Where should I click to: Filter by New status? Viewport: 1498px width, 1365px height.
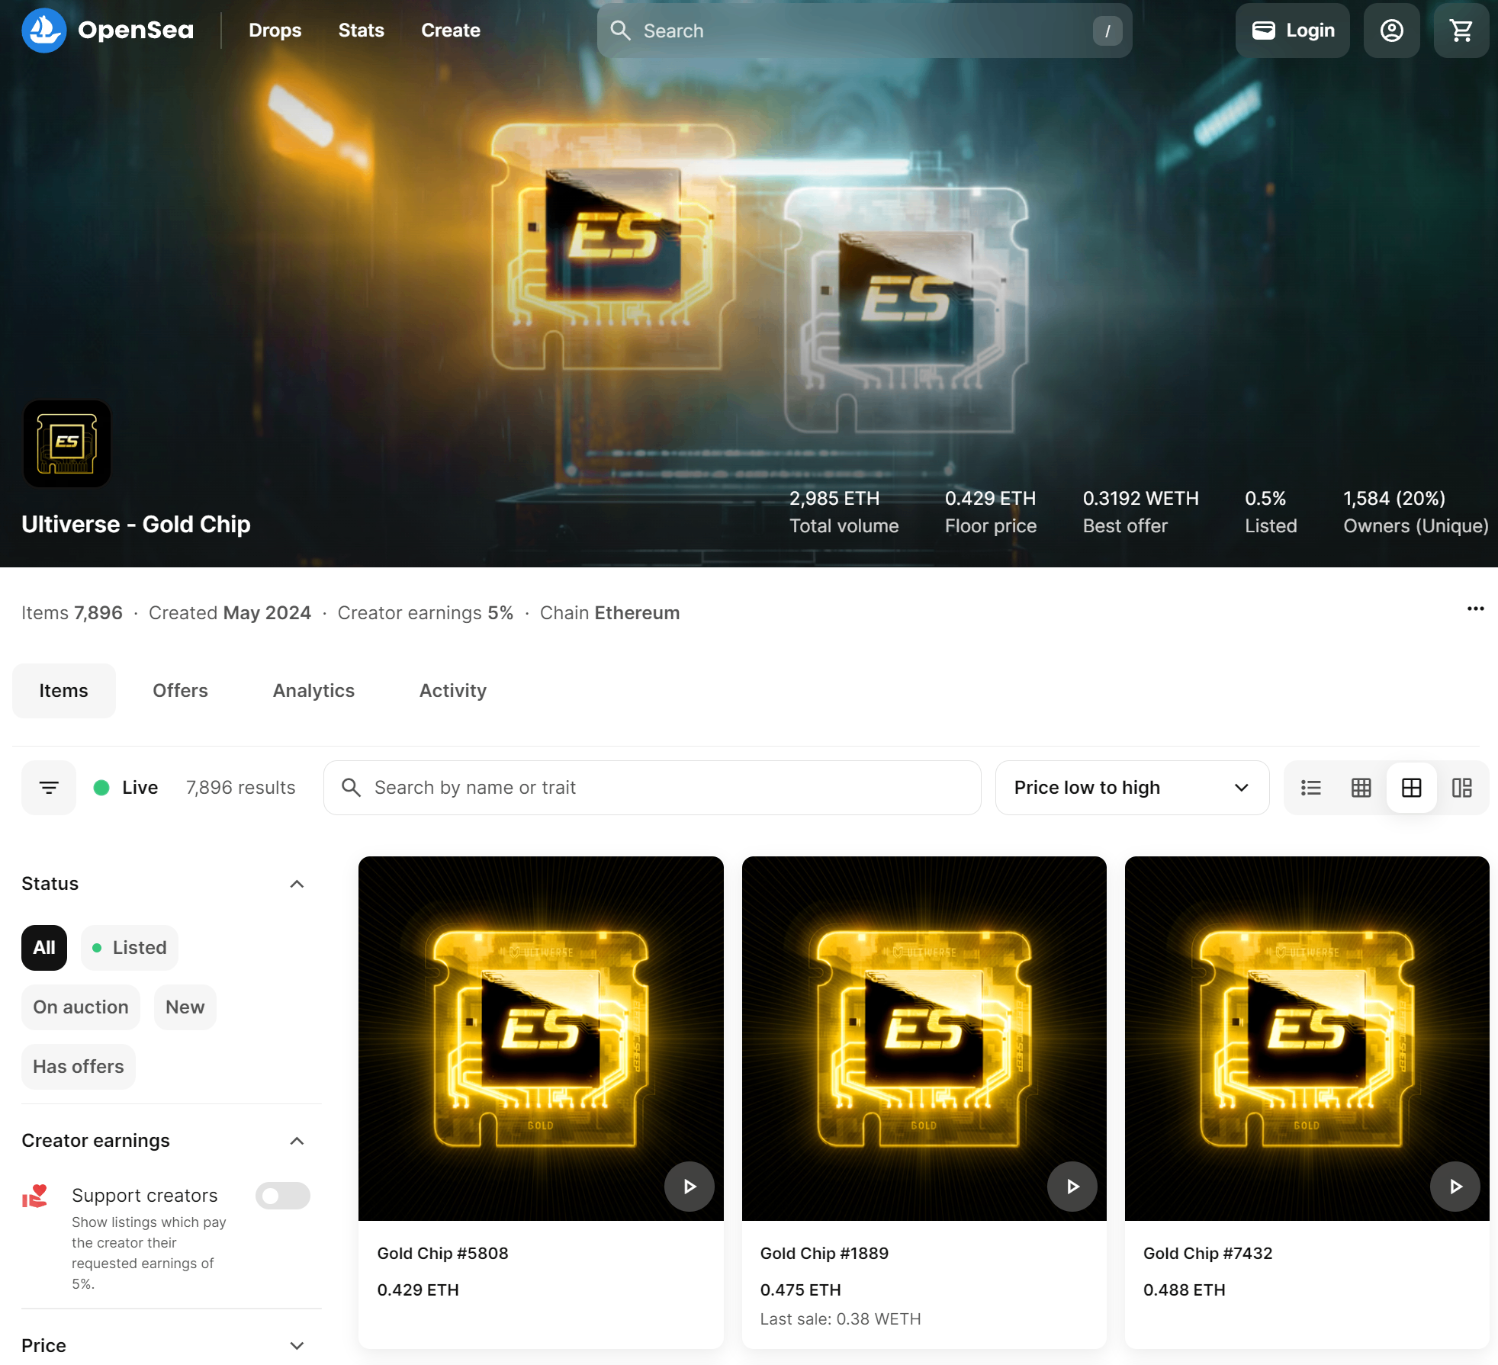[185, 1007]
